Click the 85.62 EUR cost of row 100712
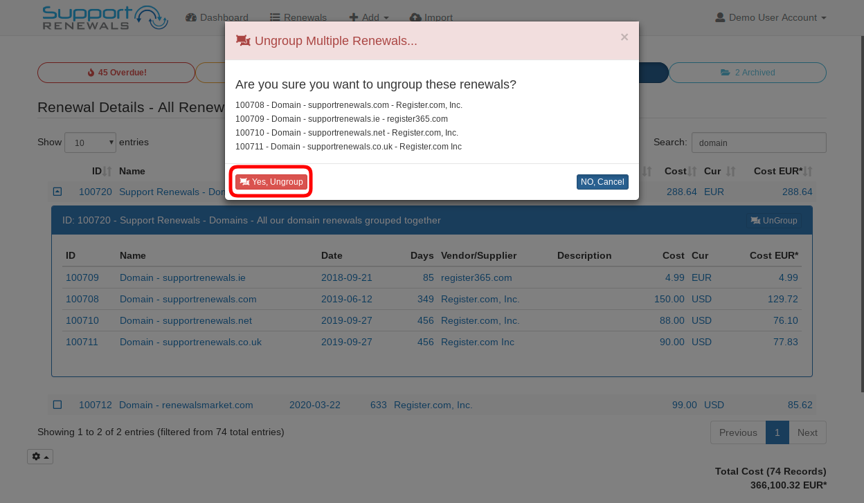This screenshot has height=503, width=864. 800,405
